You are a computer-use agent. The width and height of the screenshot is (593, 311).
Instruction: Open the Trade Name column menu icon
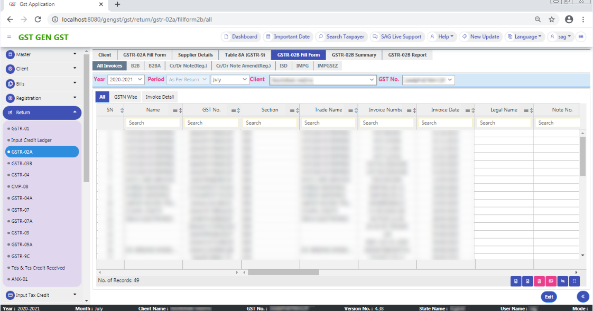coord(350,110)
